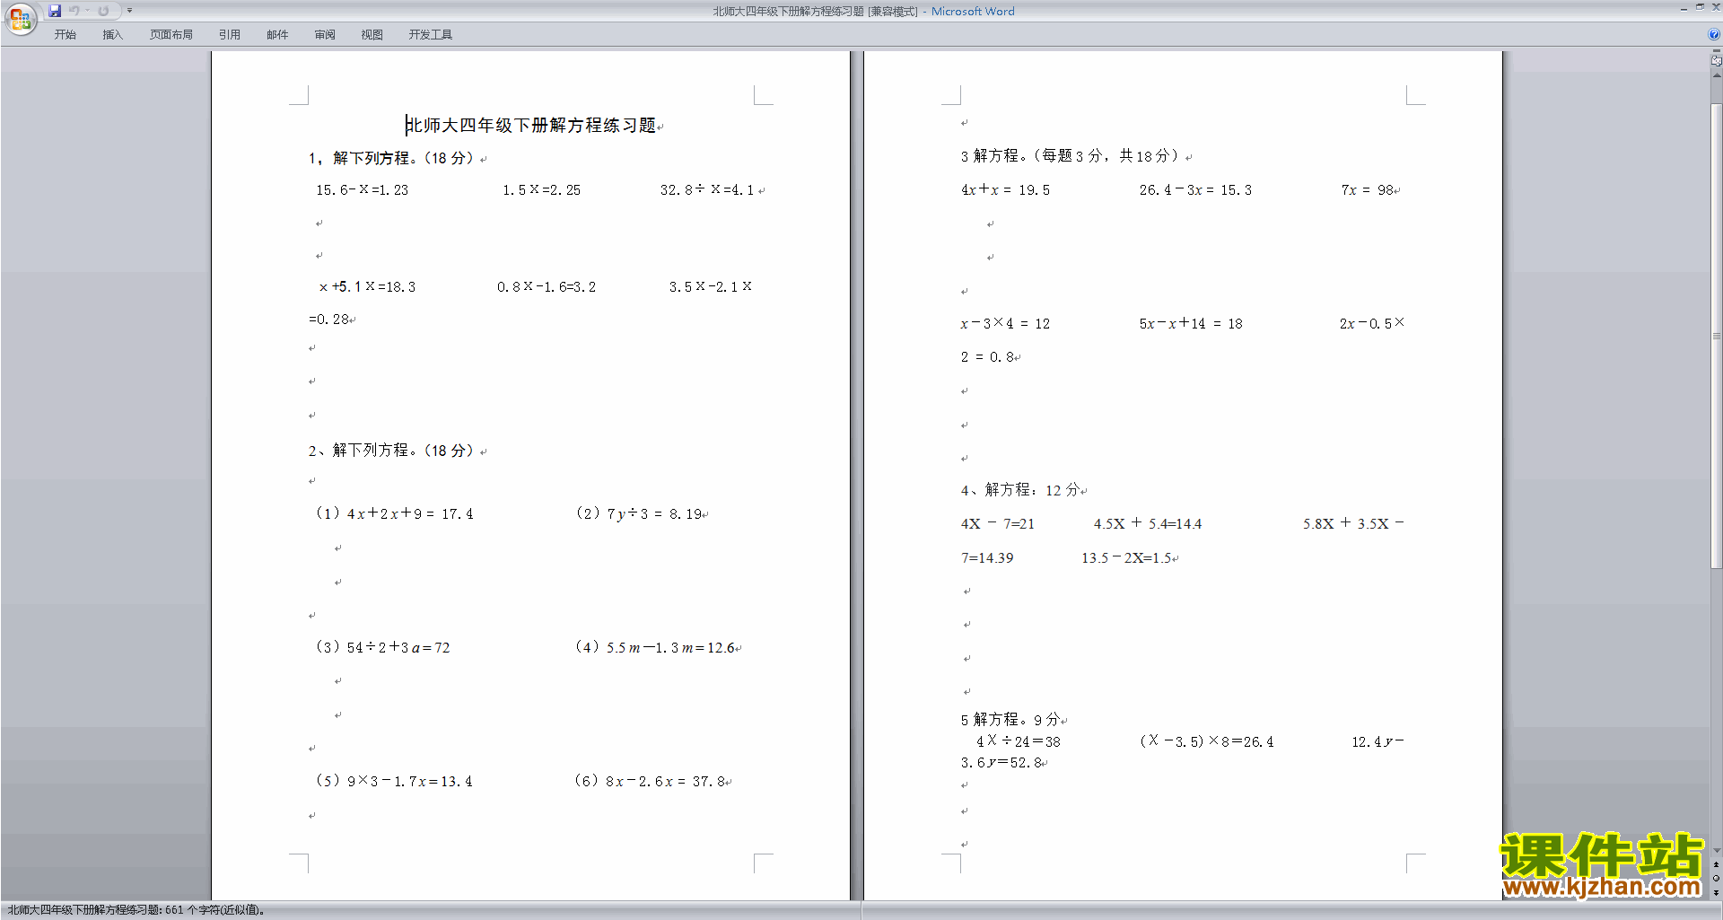1723x920 pixels.
Task: Click equation x+5.1X=18.3
Action: (367, 287)
